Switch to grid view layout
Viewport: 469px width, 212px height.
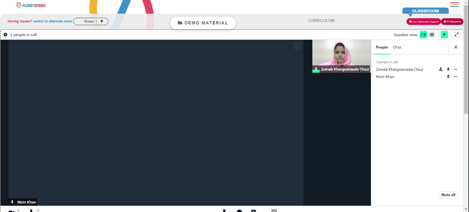click(x=432, y=35)
